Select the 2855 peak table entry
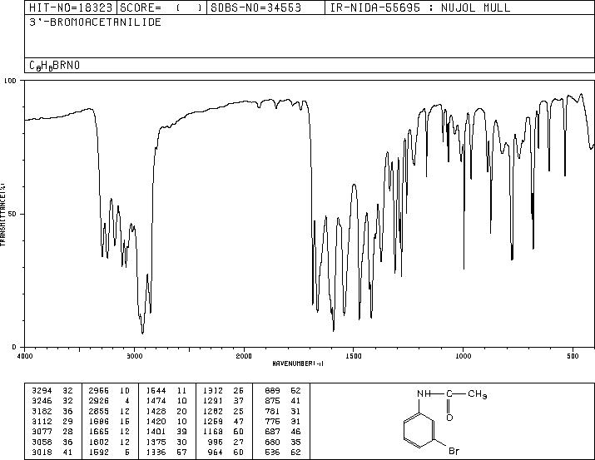 tap(109, 411)
